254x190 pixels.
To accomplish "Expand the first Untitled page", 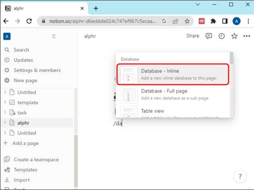I will [5, 92].
